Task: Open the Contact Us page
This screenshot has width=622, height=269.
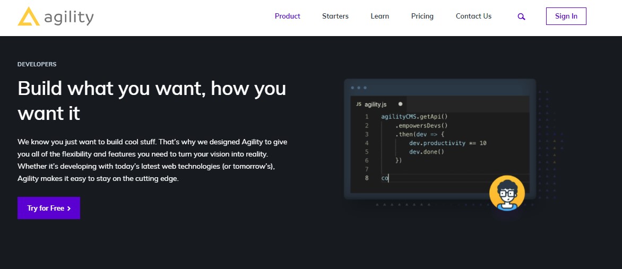Action: 473,16
